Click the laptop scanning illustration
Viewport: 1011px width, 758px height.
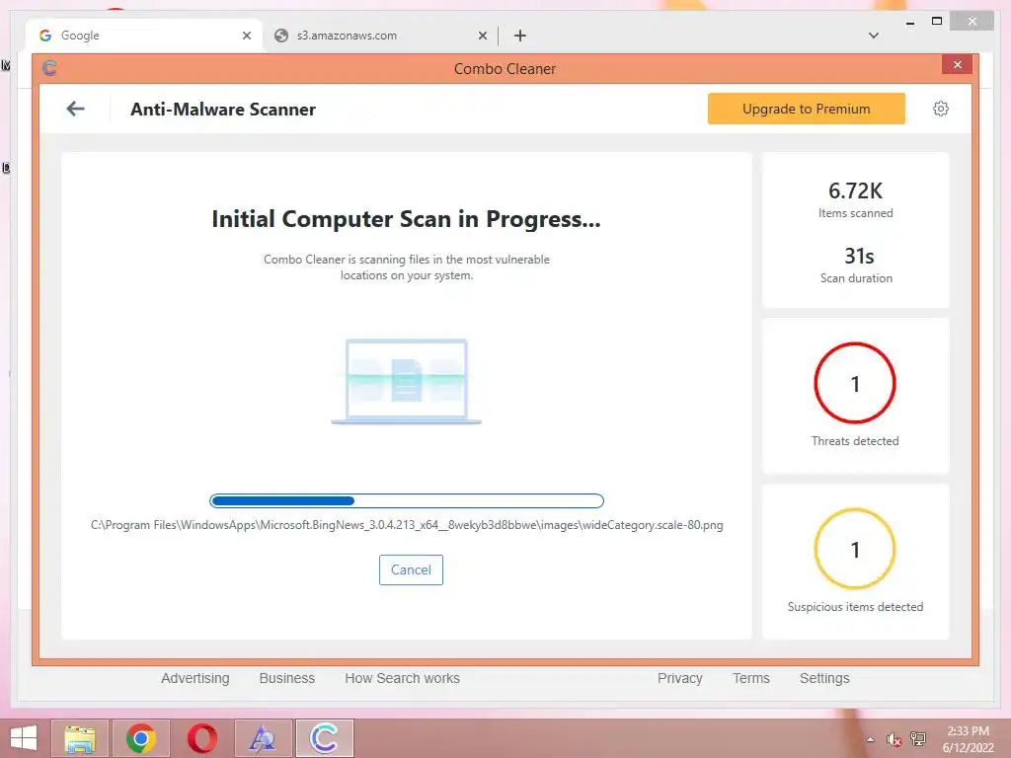click(406, 382)
